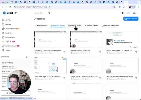
Task: Click the search magnifier icon
Action: 49,13
